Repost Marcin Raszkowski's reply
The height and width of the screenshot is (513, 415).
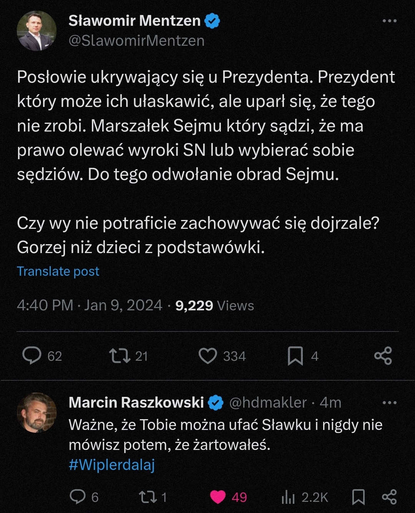point(148,496)
